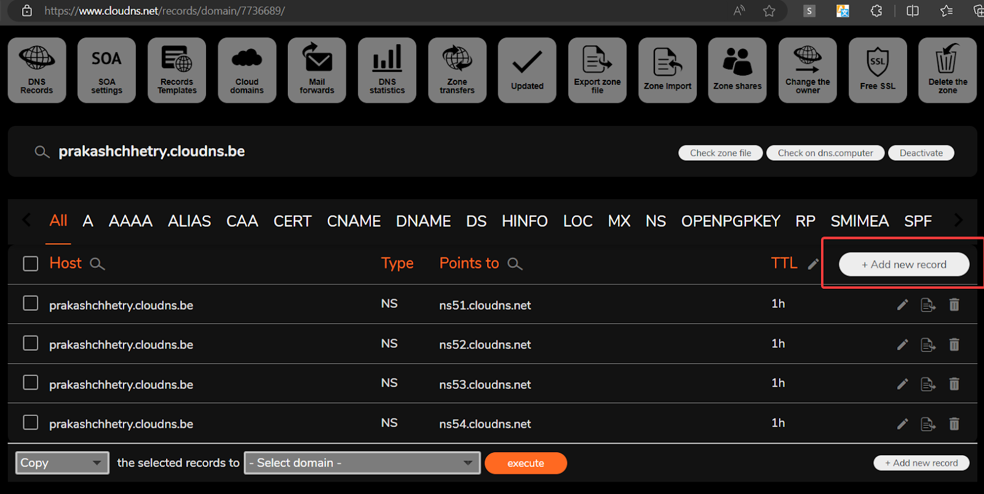
Task: Open Zone Import tile
Action: 667,70
